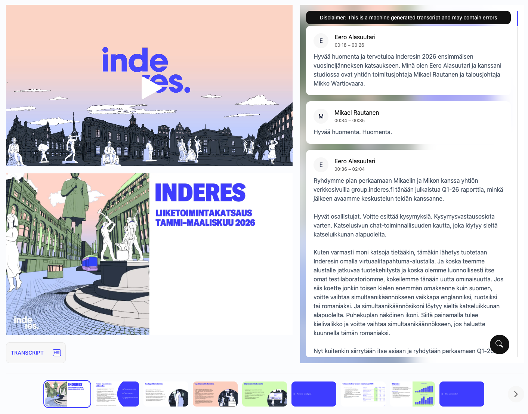Toggle the TRANSCRIPT button
528x414 pixels.
tap(36, 353)
